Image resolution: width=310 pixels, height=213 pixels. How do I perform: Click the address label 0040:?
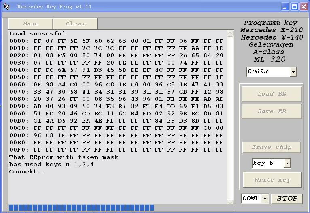(19, 70)
